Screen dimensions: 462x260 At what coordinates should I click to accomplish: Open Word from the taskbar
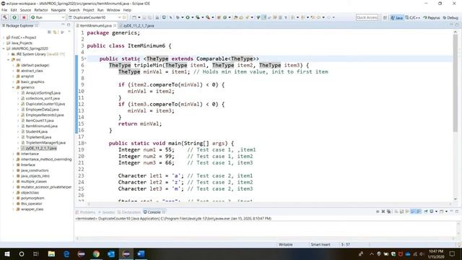pyautogui.click(x=141, y=253)
